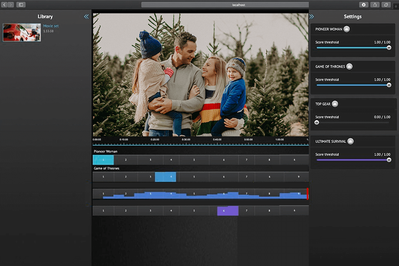Click the Game of Thrones timeline row label

coord(106,168)
